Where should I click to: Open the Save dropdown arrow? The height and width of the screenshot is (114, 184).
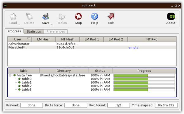52,25
